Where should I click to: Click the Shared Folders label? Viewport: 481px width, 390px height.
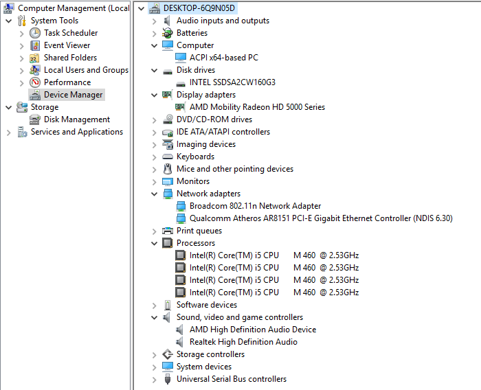(70, 58)
